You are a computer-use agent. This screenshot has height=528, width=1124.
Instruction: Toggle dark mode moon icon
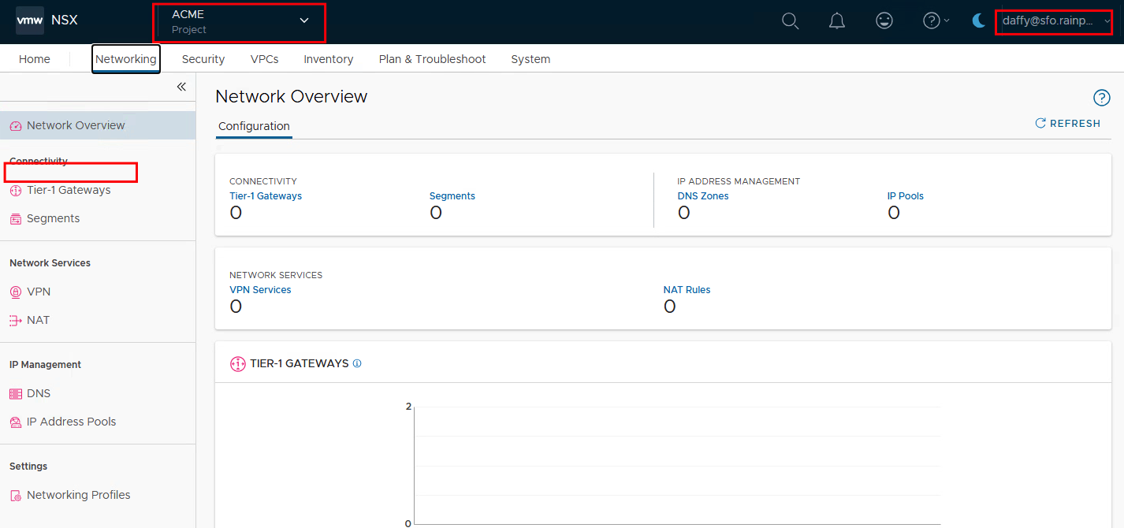tap(978, 21)
